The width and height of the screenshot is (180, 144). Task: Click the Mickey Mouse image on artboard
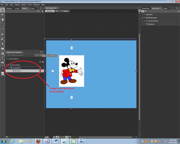72,71
